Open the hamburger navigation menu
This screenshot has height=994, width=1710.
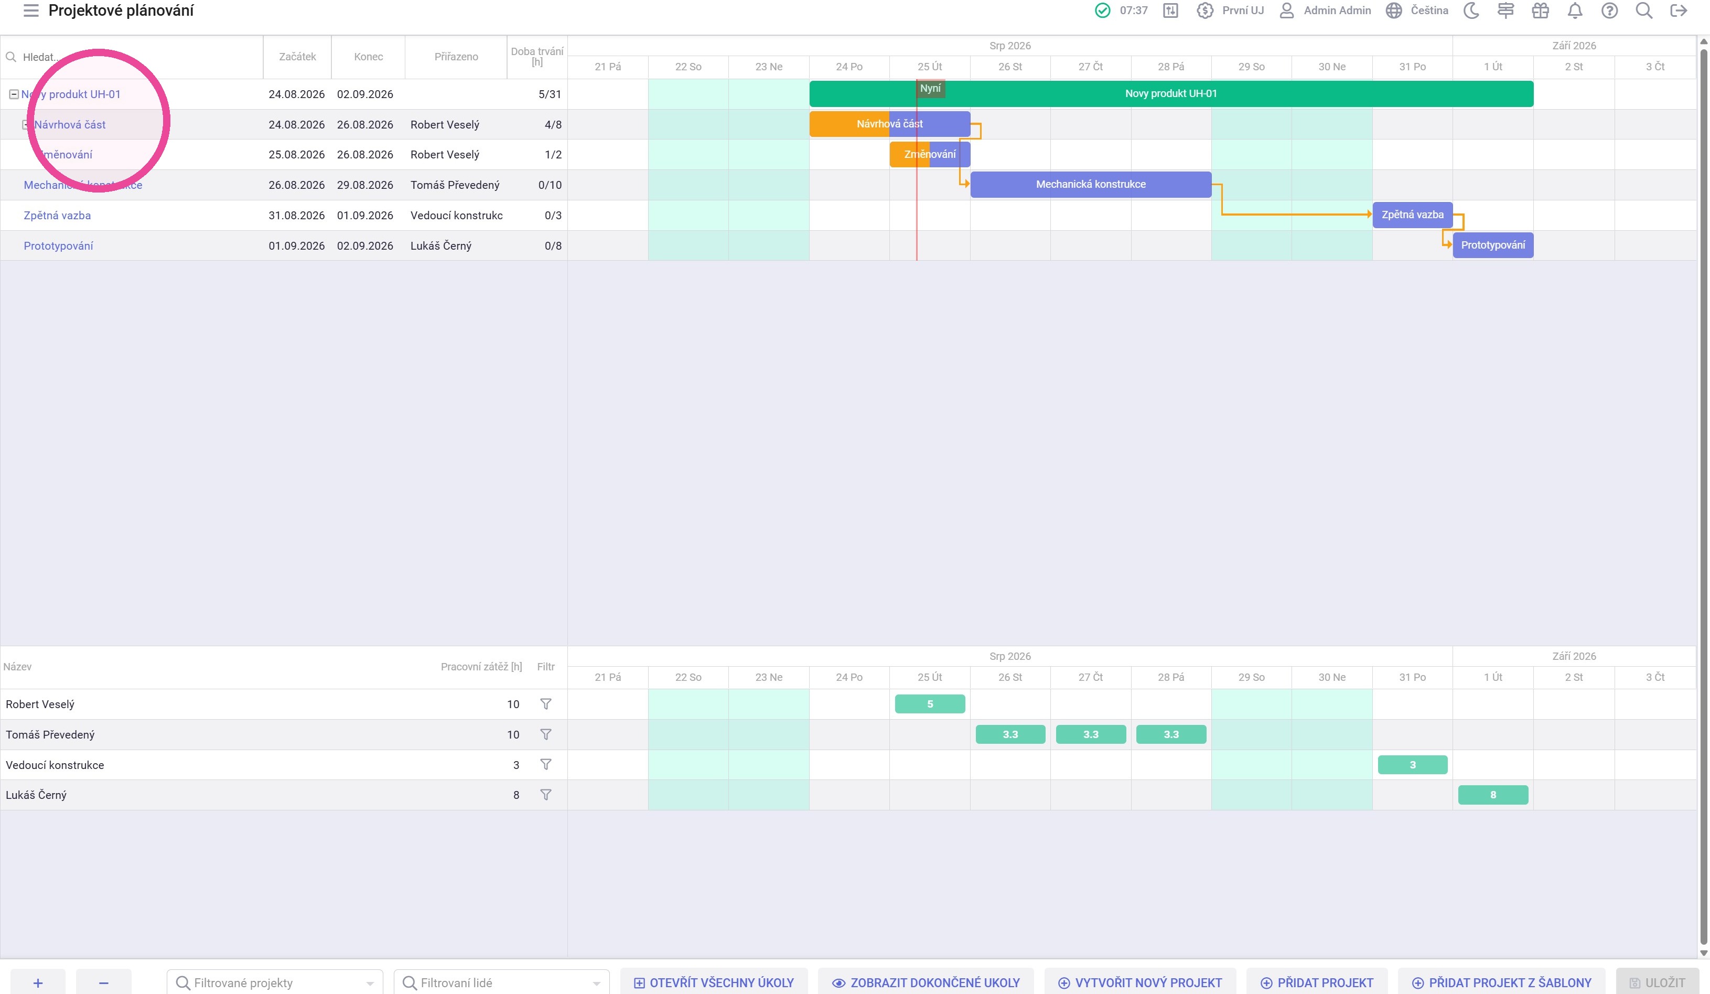[x=30, y=10]
